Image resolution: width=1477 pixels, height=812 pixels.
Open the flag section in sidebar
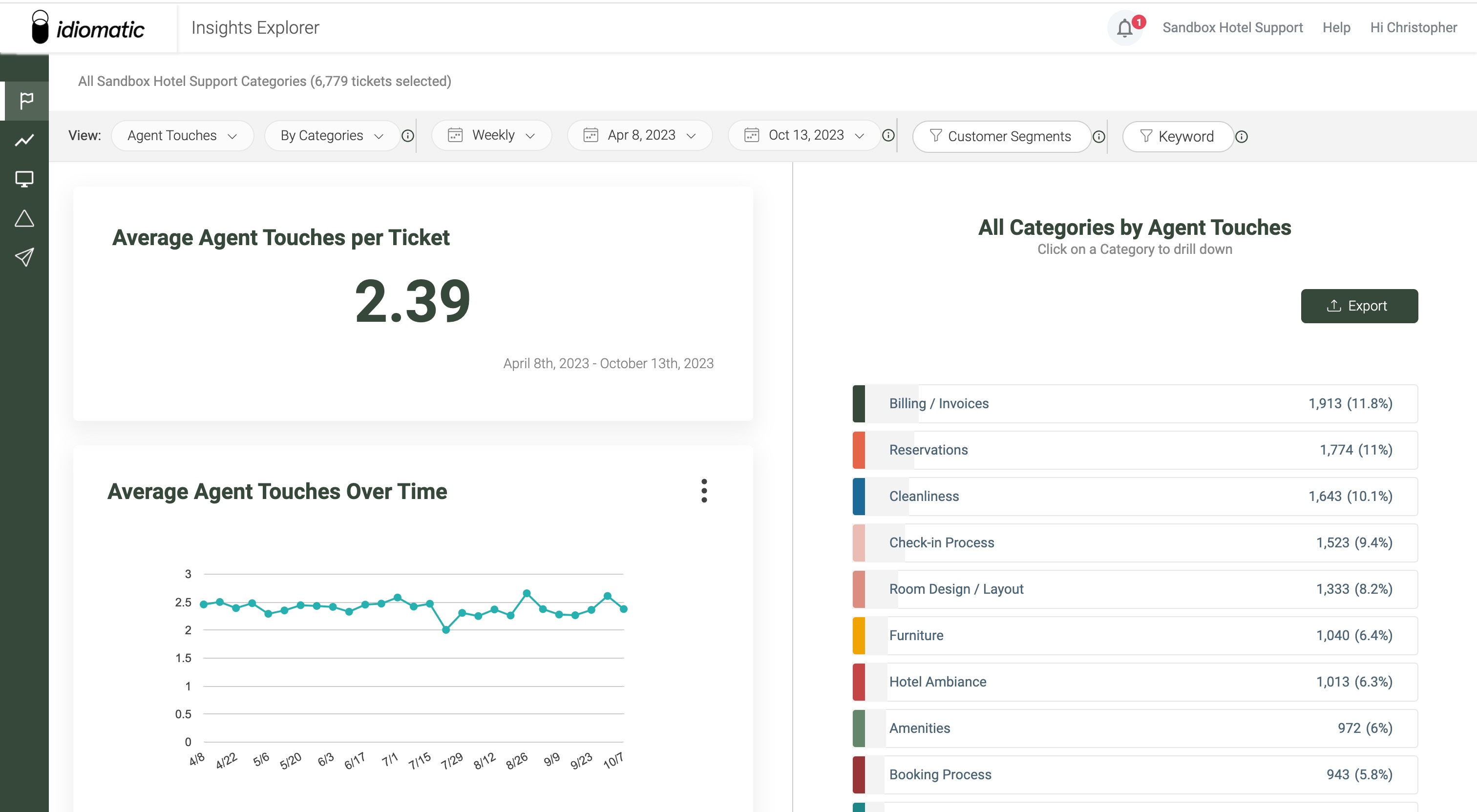coord(25,101)
